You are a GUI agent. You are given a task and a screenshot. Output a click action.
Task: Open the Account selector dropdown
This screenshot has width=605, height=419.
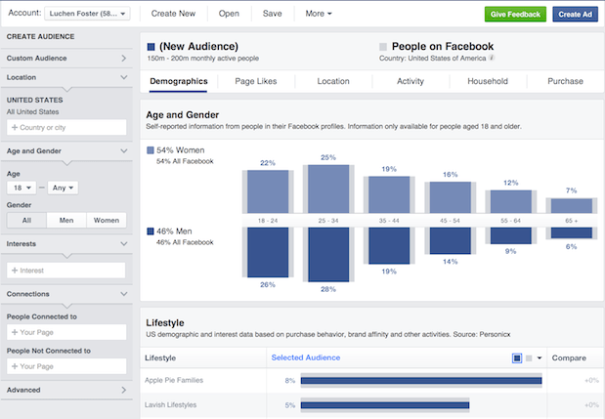[86, 14]
